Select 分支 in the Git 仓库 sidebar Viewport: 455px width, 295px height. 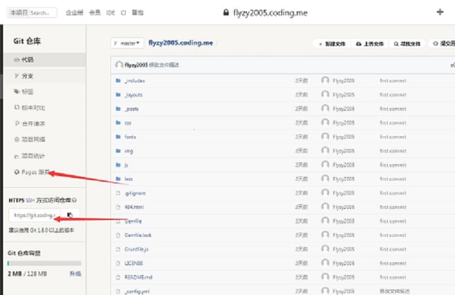45,76
